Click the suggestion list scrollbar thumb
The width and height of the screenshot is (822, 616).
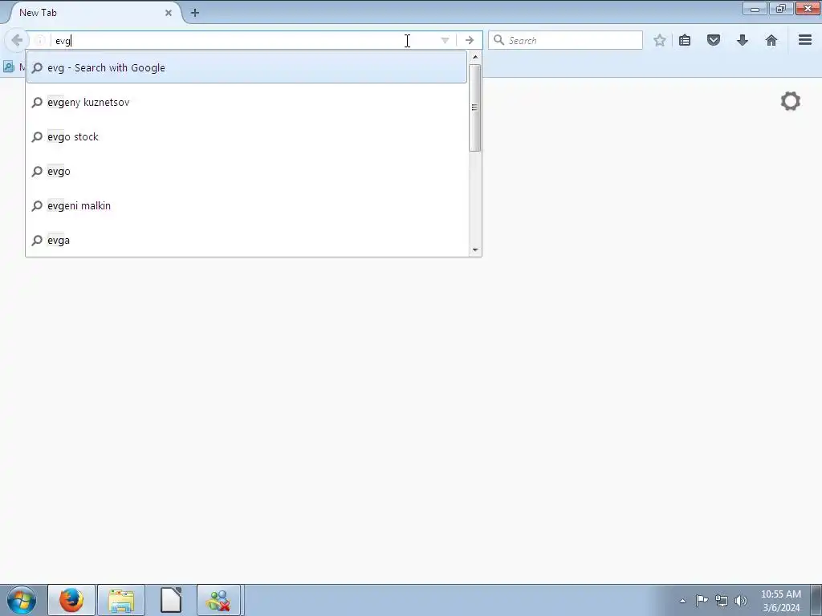[475, 108]
